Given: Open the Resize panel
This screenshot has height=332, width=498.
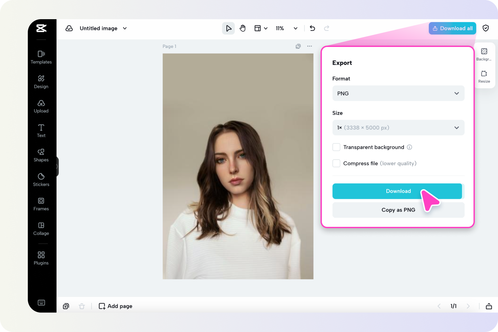Looking at the screenshot, I should 484,76.
